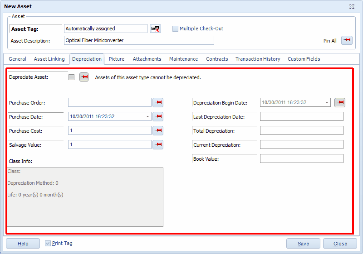Click the Book Value field
363x254 pixels.
pos(302,158)
